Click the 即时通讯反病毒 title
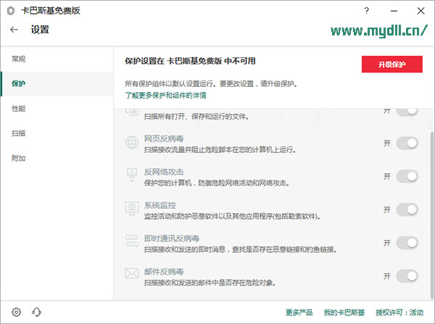The image size is (435, 324). [171, 238]
